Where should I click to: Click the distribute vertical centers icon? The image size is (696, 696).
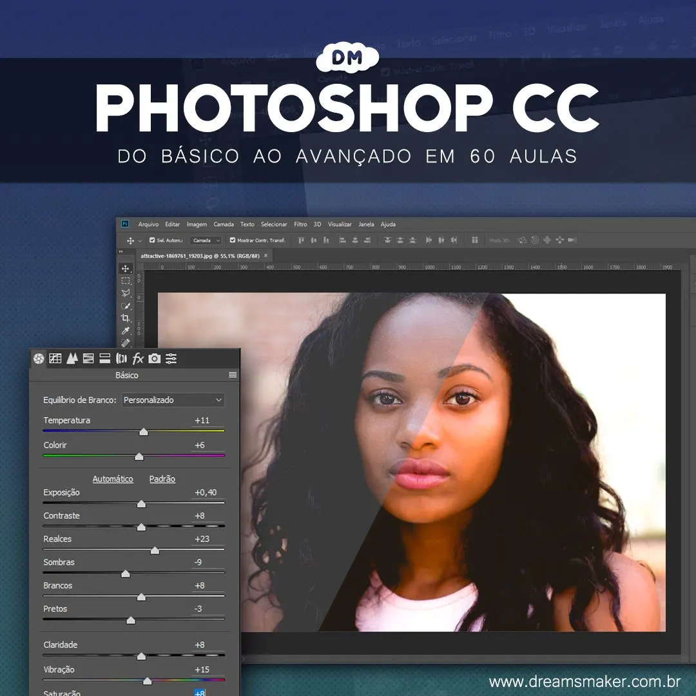click(x=400, y=240)
